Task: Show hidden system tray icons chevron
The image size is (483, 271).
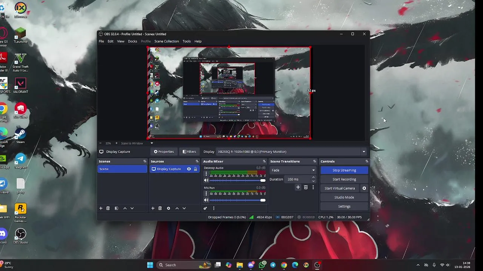Action: 418,265
